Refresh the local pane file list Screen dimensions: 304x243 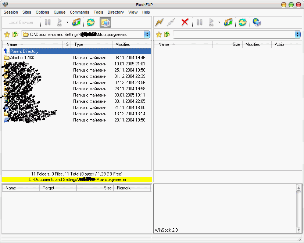(x=91, y=22)
